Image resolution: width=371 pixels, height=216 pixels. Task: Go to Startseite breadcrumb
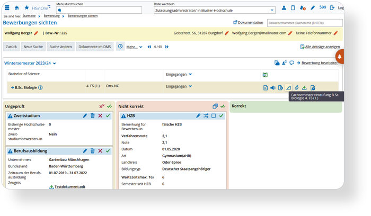coord(29,16)
